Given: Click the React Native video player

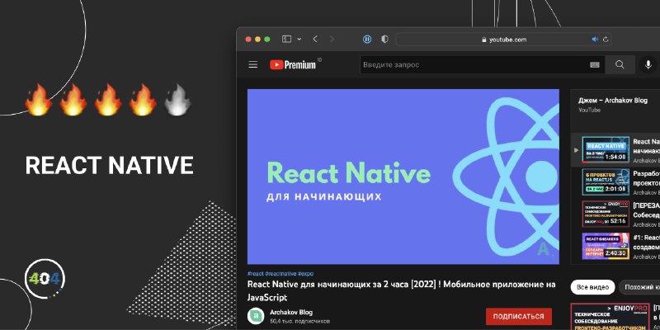Looking at the screenshot, I should 403,177.
